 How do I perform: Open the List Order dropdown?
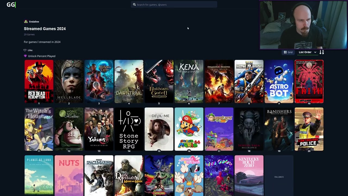click(307, 52)
